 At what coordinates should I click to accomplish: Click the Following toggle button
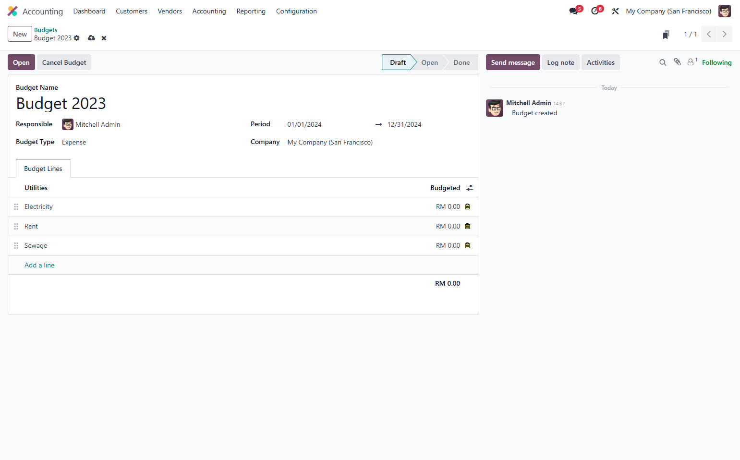coord(716,62)
